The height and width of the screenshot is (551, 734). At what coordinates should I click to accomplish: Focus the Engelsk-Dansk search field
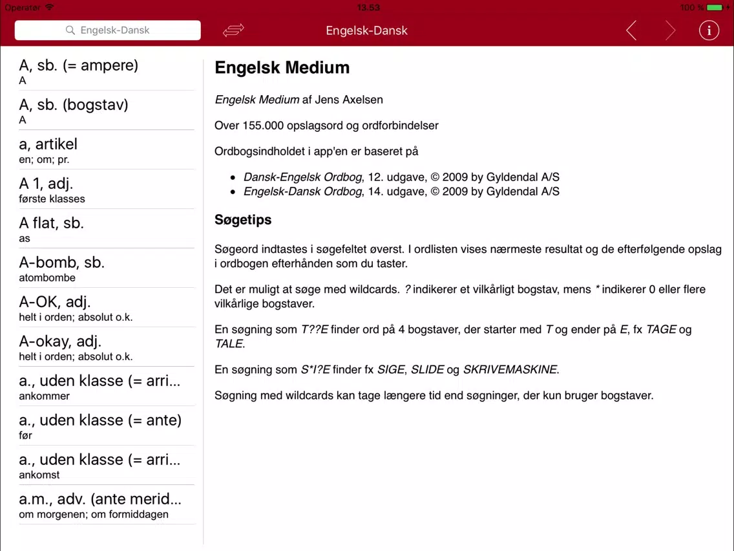click(x=108, y=30)
